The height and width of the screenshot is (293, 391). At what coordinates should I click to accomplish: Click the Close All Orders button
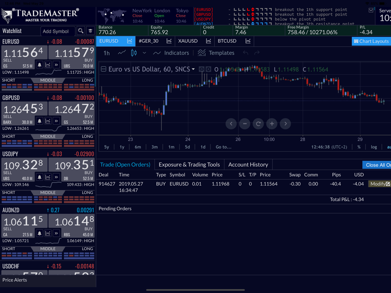point(377,165)
